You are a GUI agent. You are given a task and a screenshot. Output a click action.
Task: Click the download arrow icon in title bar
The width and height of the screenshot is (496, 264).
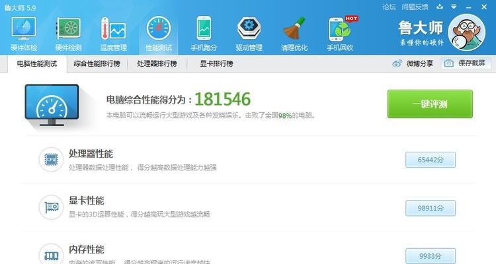[440, 7]
